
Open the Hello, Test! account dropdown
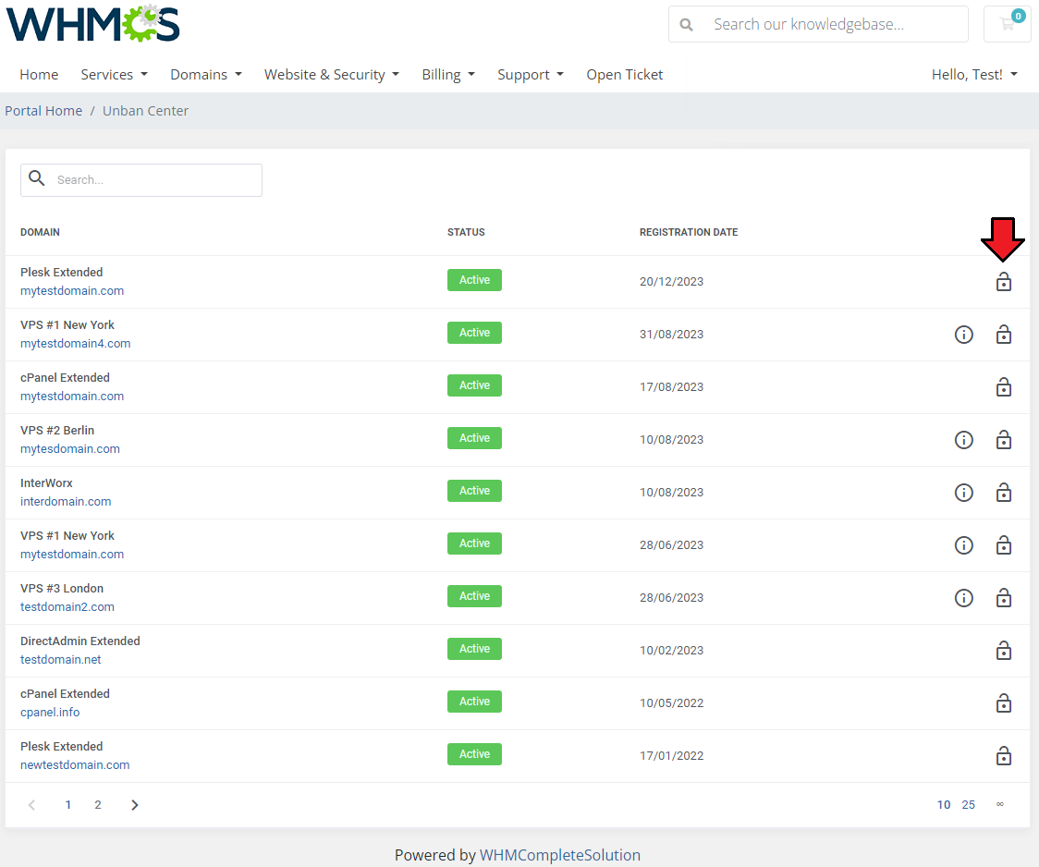tap(974, 74)
